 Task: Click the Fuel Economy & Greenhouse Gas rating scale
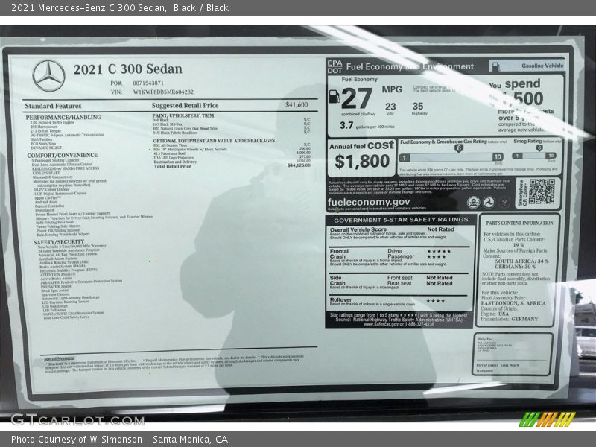[x=451, y=157]
